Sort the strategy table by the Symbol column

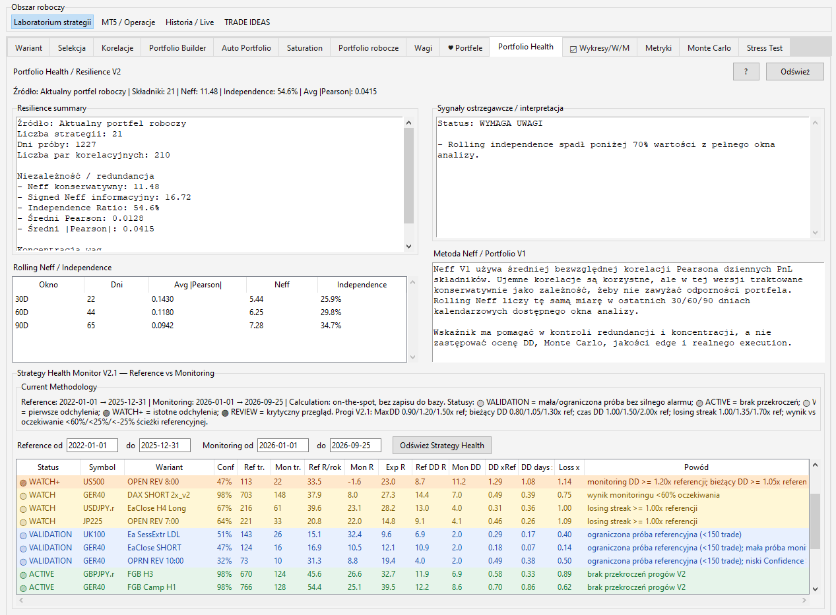(x=102, y=467)
